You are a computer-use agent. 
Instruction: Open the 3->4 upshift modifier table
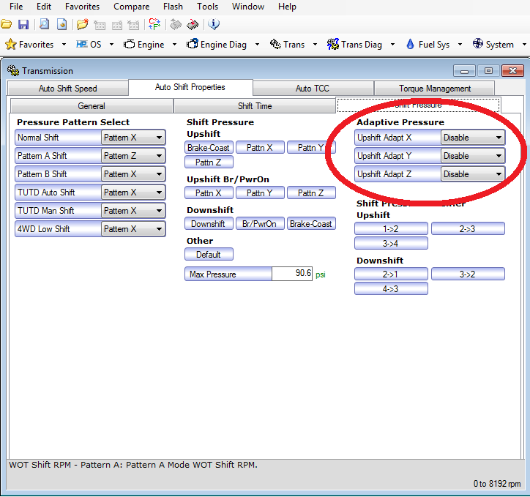(391, 243)
